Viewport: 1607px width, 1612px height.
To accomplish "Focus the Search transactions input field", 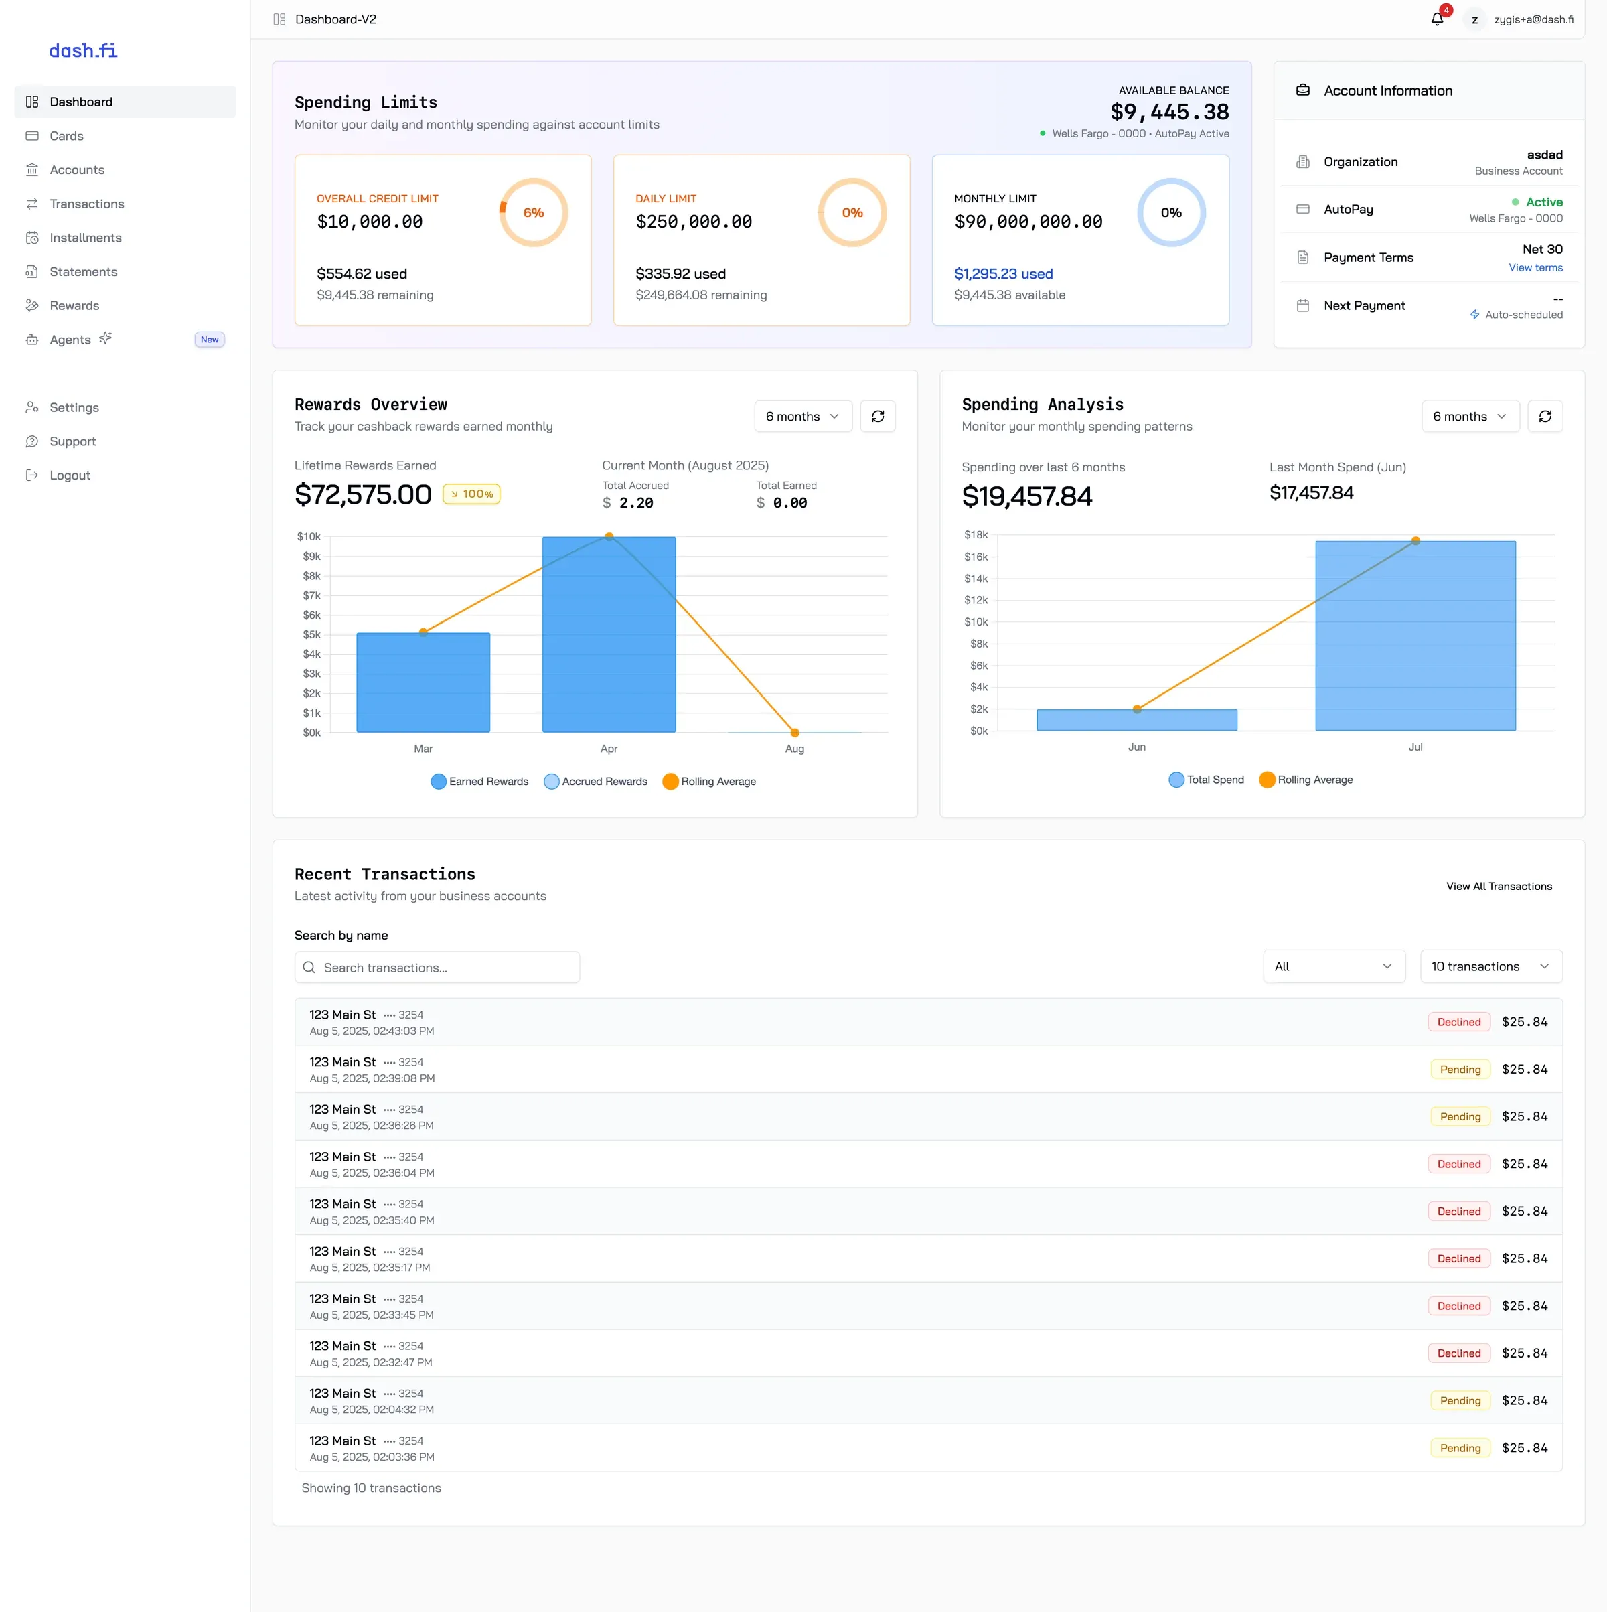I will point(437,968).
